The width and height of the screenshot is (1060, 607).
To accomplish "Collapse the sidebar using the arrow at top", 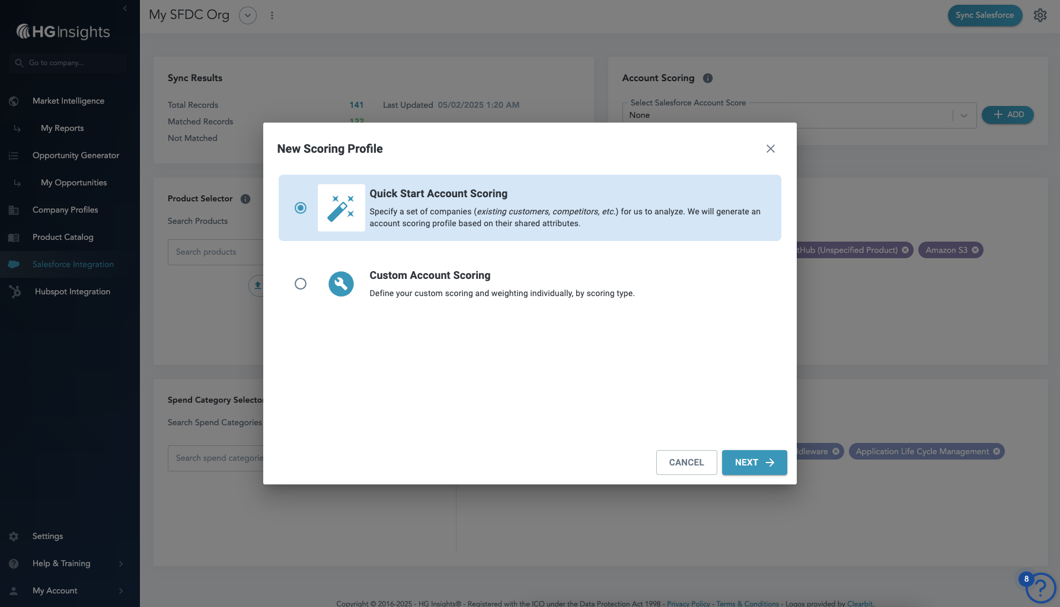I will (x=125, y=8).
